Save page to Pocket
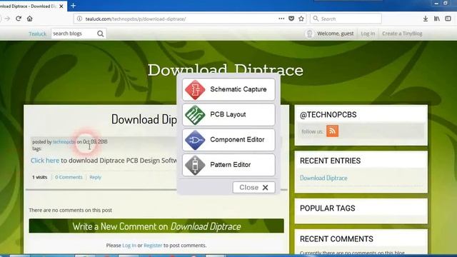 tap(291, 19)
